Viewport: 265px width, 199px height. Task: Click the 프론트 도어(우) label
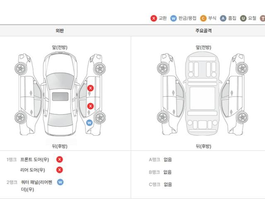(35, 160)
